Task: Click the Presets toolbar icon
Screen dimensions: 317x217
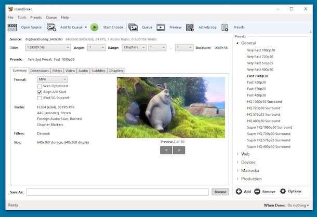Action: pyautogui.click(x=225, y=28)
